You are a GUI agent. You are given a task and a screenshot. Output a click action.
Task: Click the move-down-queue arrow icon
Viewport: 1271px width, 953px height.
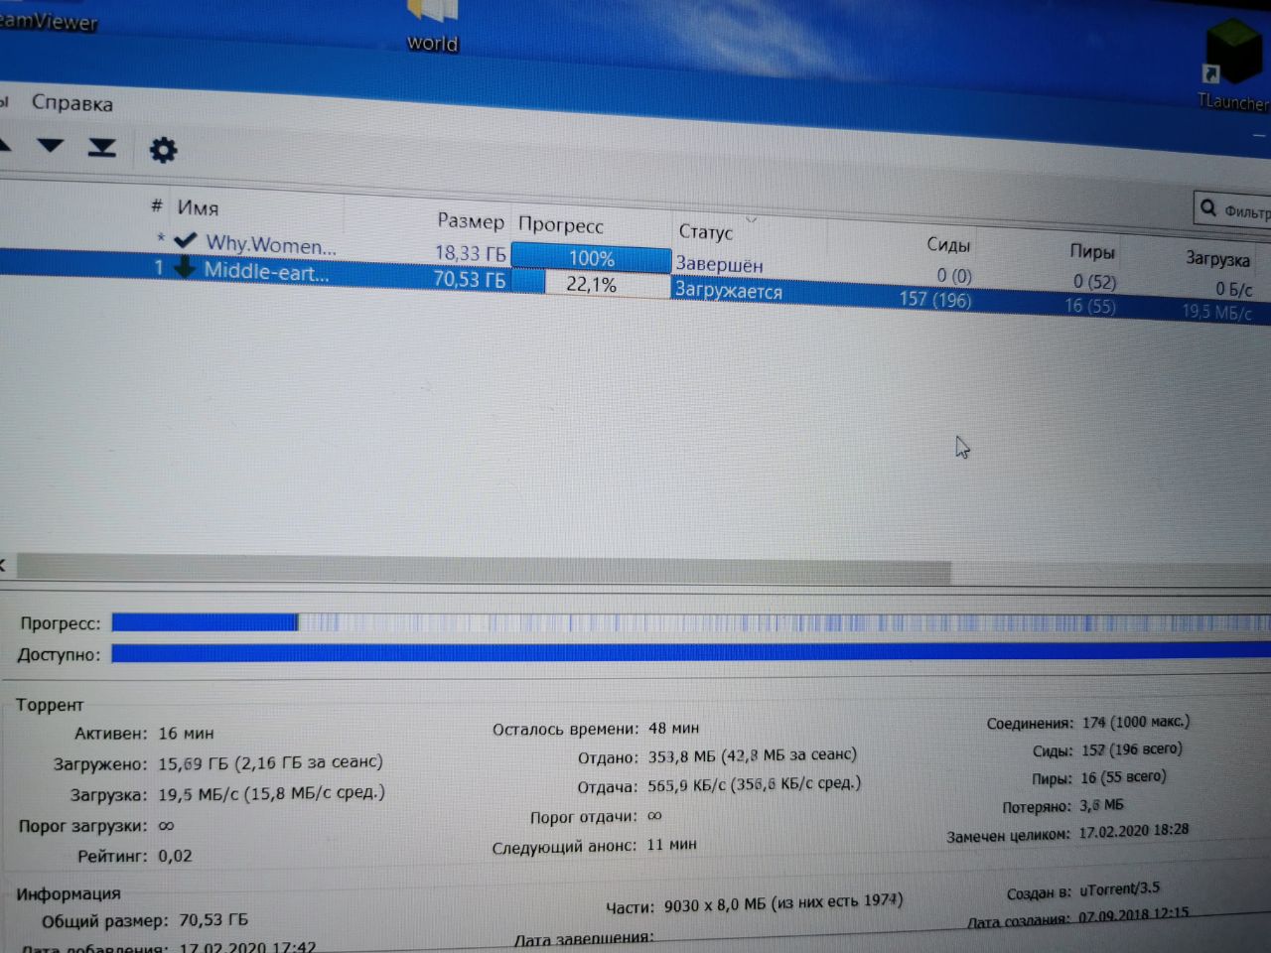coord(50,146)
